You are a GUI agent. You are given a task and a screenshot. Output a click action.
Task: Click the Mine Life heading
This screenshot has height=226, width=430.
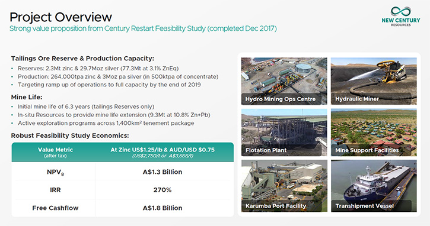pos(27,97)
